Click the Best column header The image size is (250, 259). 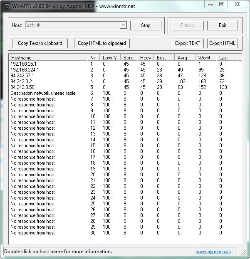[164, 58]
